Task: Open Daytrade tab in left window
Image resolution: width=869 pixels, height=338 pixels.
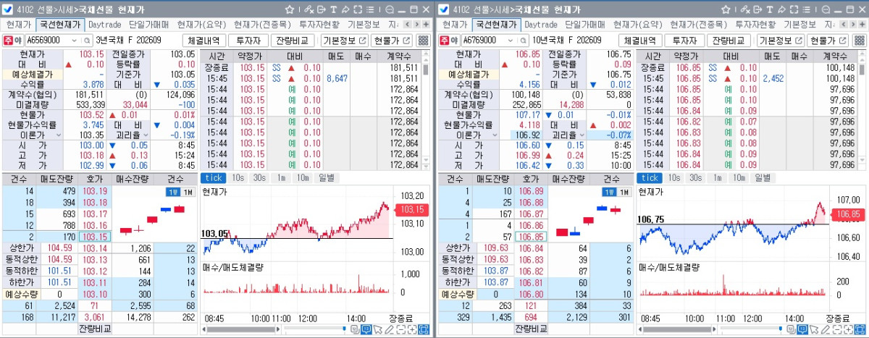Action: tap(104, 24)
